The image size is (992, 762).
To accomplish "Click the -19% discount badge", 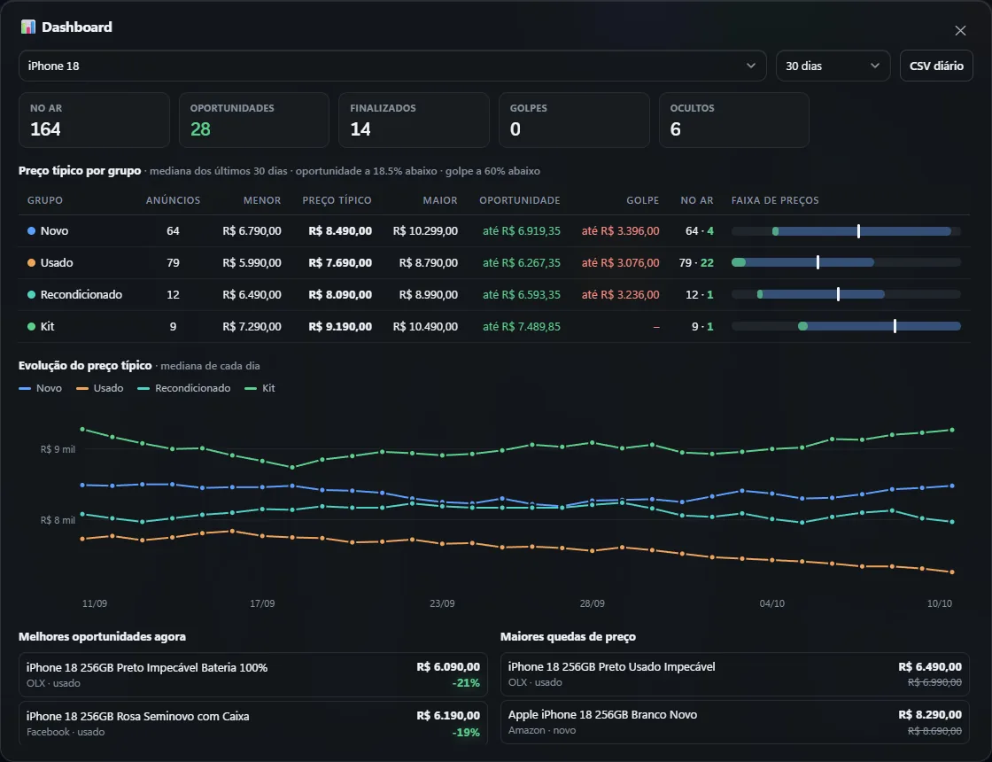I will [466, 732].
